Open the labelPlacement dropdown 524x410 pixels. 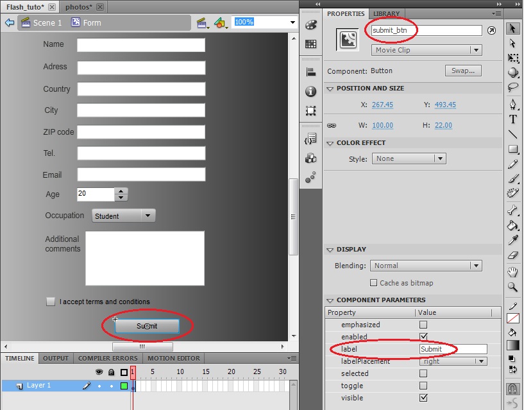(453, 361)
